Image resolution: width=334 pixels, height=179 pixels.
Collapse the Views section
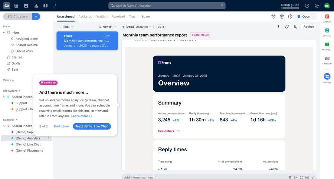click(x=8, y=80)
